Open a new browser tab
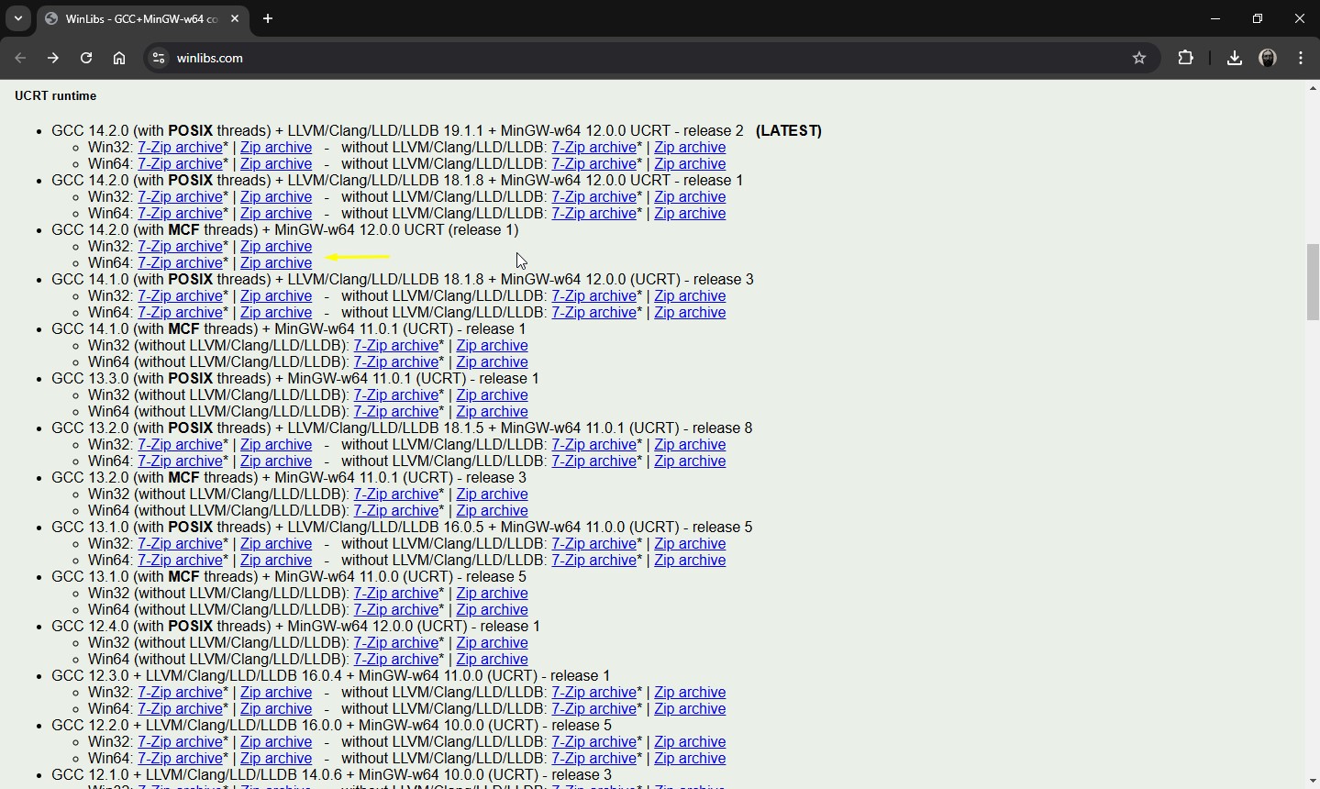This screenshot has width=1320, height=789. click(268, 18)
